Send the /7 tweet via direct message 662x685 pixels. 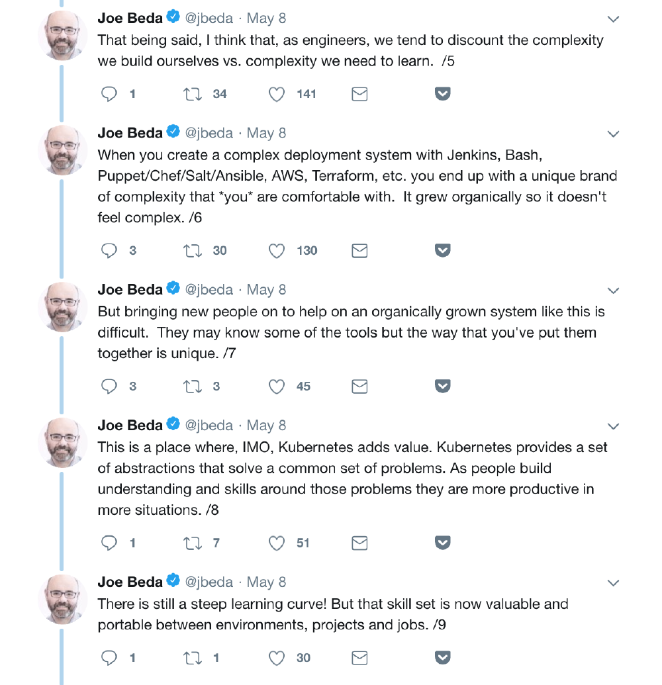359,387
